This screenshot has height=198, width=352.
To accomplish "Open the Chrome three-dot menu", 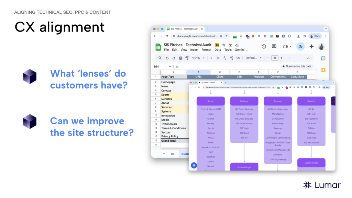I will 326,36.
